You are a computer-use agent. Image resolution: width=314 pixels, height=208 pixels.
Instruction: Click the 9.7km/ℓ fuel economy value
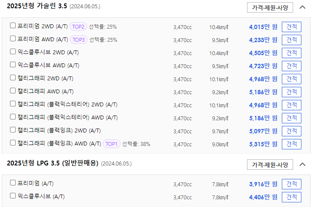(220, 132)
